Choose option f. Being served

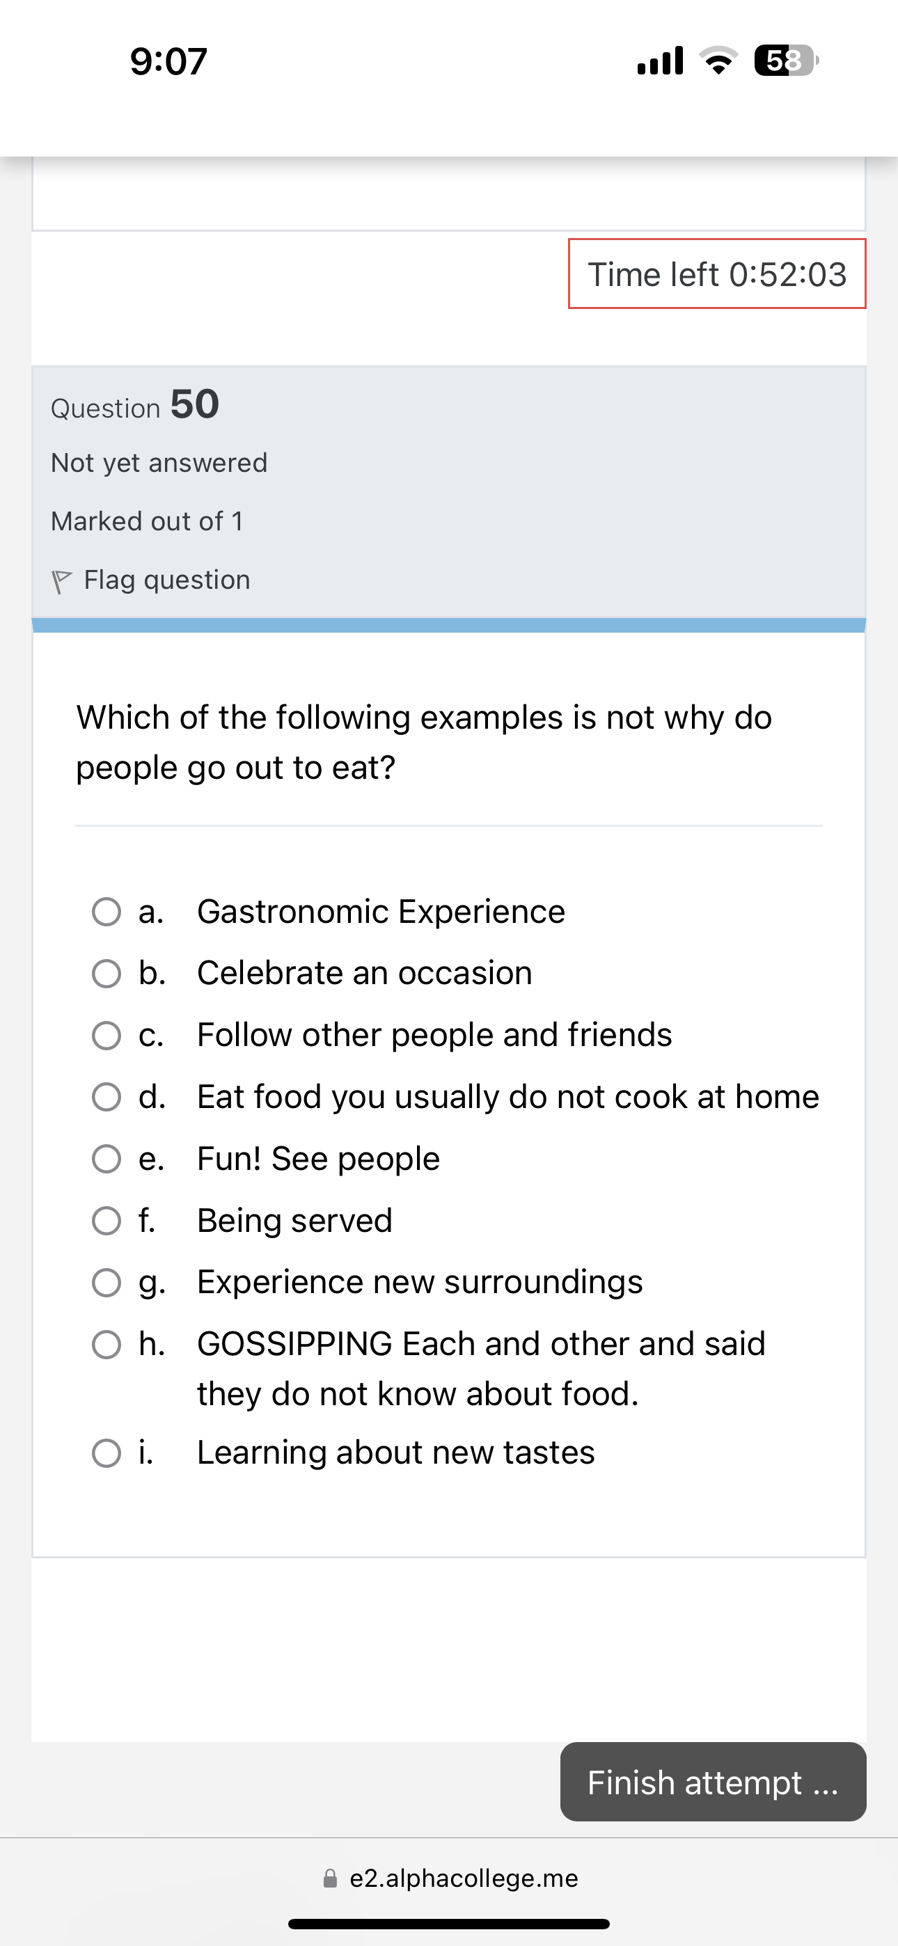(x=107, y=1221)
